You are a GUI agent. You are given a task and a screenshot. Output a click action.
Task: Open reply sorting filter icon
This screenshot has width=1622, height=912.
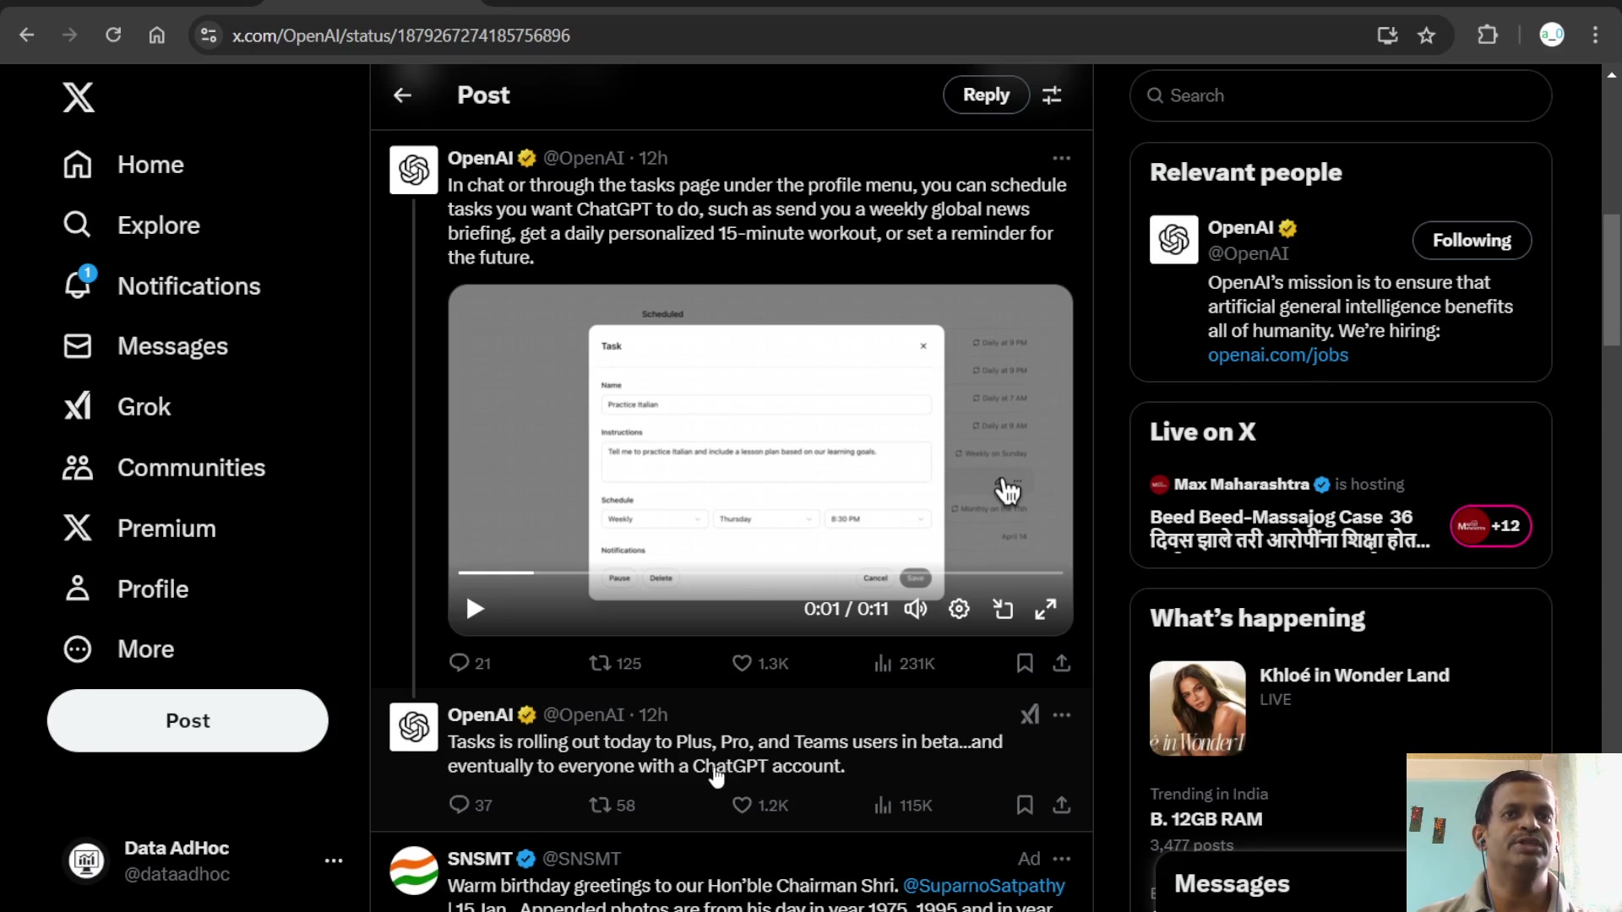point(1052,95)
